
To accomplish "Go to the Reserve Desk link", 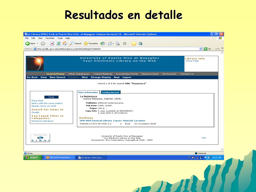I will pos(150,74).
